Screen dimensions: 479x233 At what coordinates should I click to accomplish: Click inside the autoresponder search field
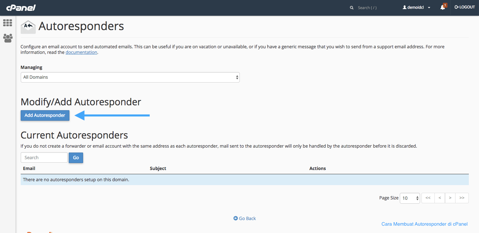coord(44,157)
